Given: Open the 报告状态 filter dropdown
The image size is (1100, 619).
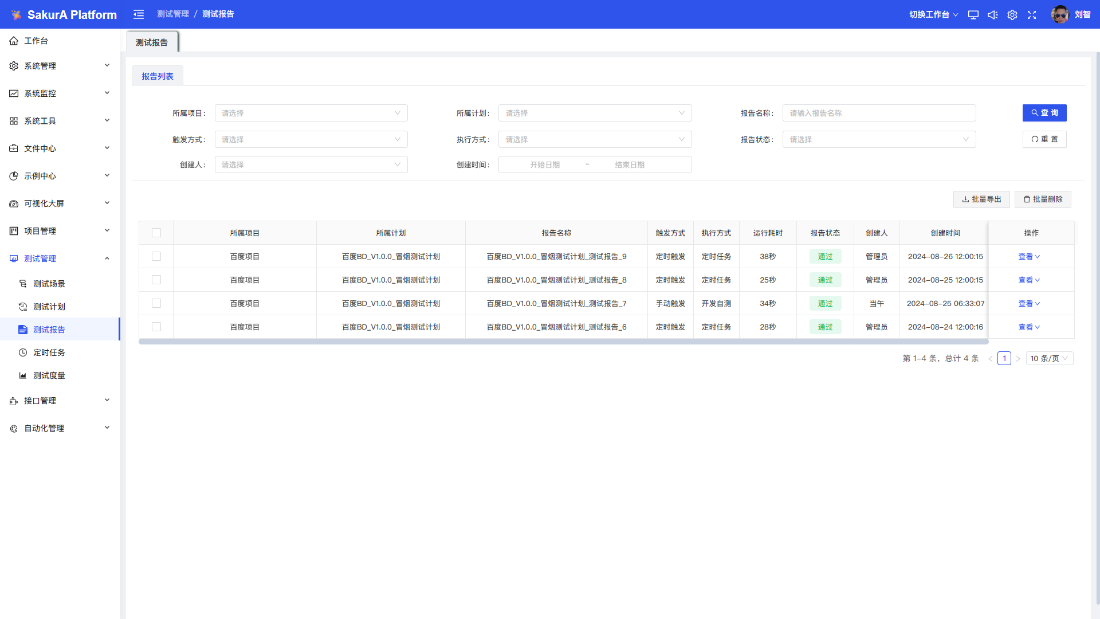Looking at the screenshot, I should (x=879, y=139).
